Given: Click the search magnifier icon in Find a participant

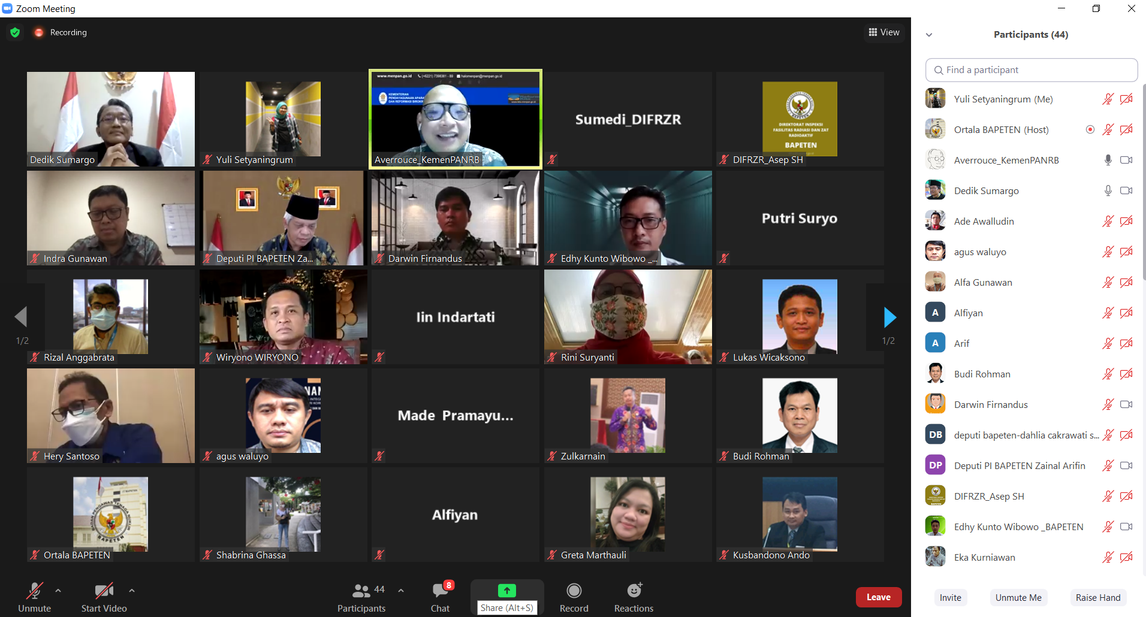Looking at the screenshot, I should (939, 70).
